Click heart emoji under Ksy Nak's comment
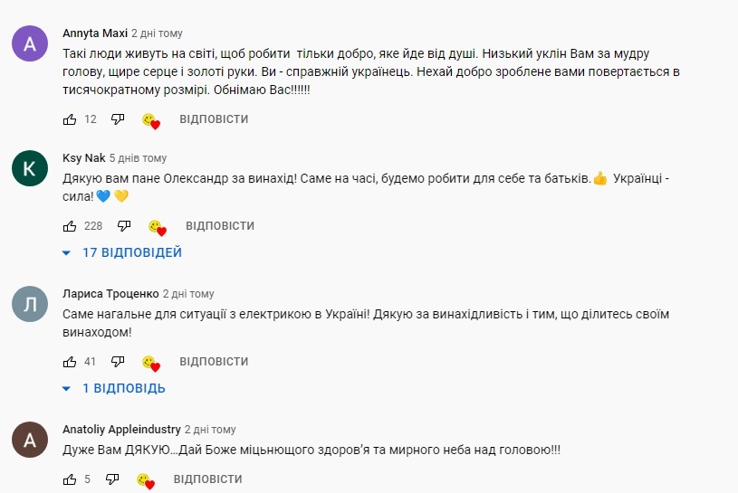The image size is (738, 493). click(x=158, y=227)
